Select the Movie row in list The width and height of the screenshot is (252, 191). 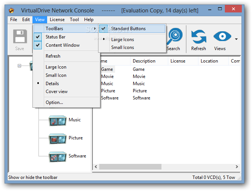(x=108, y=76)
